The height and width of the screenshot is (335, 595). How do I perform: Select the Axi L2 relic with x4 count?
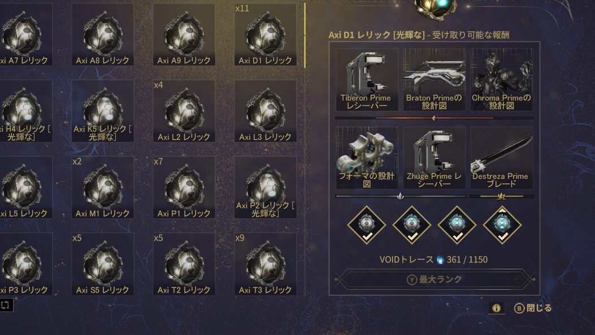[x=184, y=111]
